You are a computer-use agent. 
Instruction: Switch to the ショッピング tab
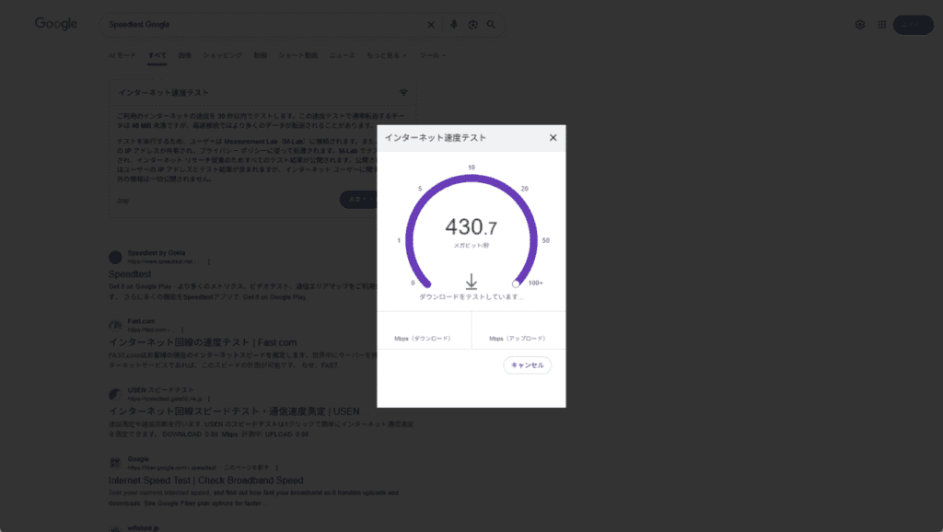pos(222,55)
